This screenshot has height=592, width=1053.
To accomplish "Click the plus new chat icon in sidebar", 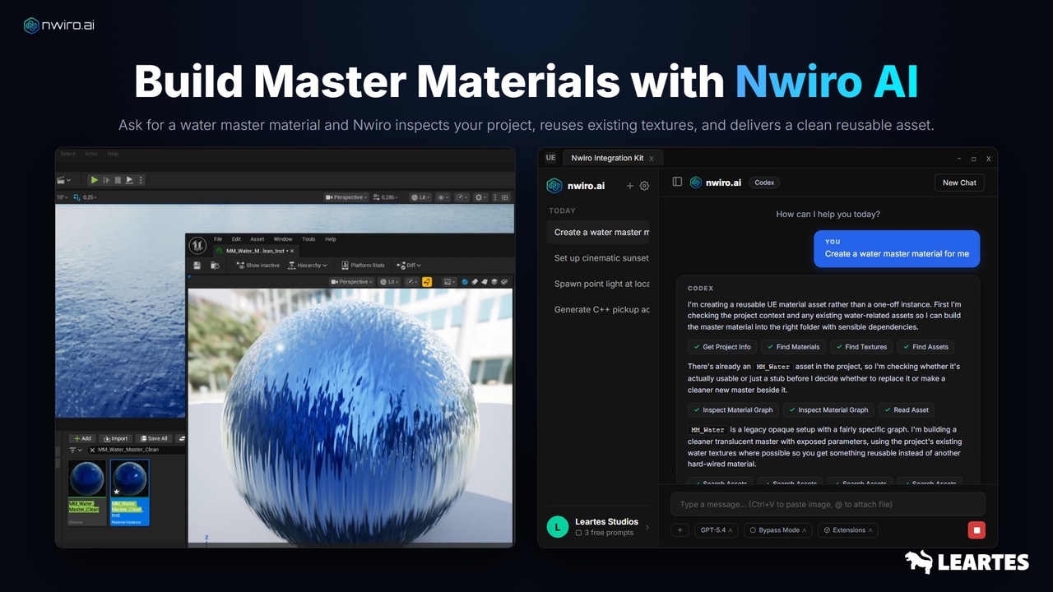I will tap(630, 186).
